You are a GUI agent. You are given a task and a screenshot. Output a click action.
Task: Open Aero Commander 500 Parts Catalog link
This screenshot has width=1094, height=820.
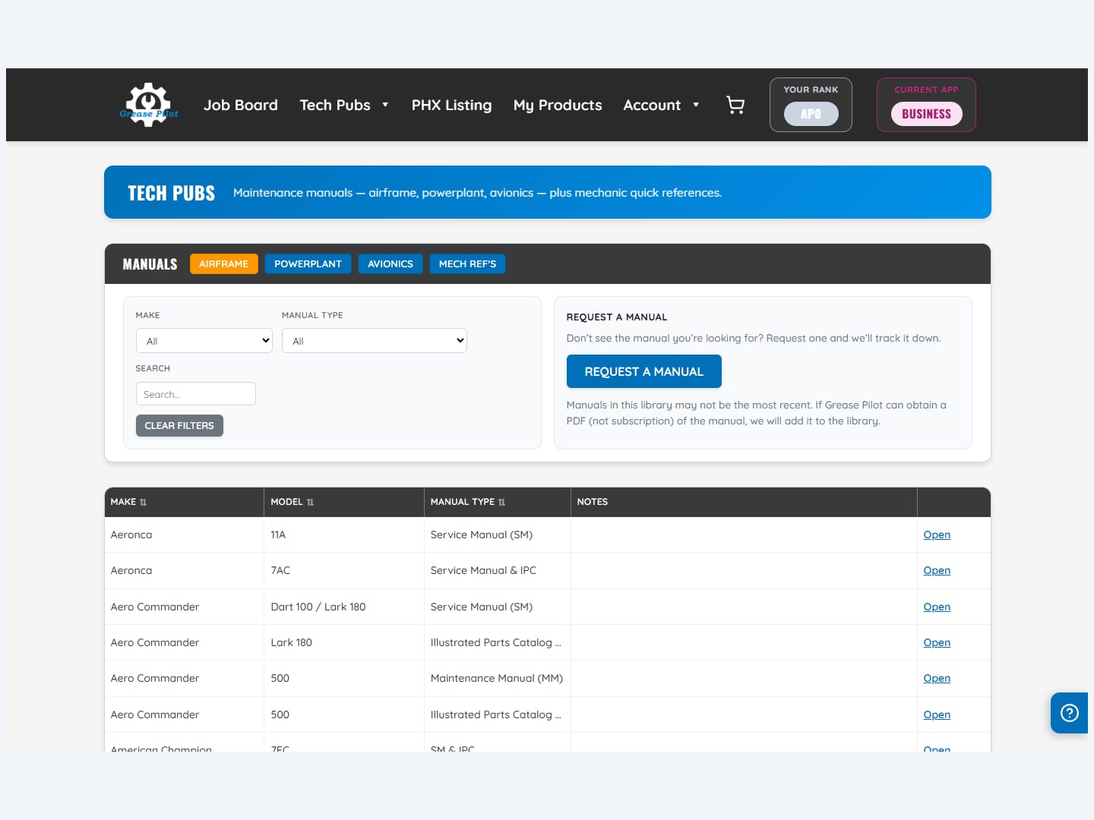coord(937,714)
